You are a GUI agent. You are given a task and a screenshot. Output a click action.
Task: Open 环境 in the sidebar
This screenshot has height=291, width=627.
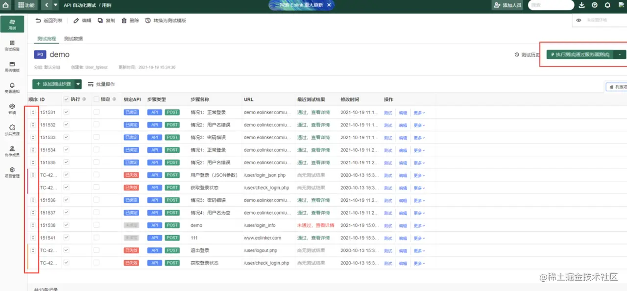[12, 109]
